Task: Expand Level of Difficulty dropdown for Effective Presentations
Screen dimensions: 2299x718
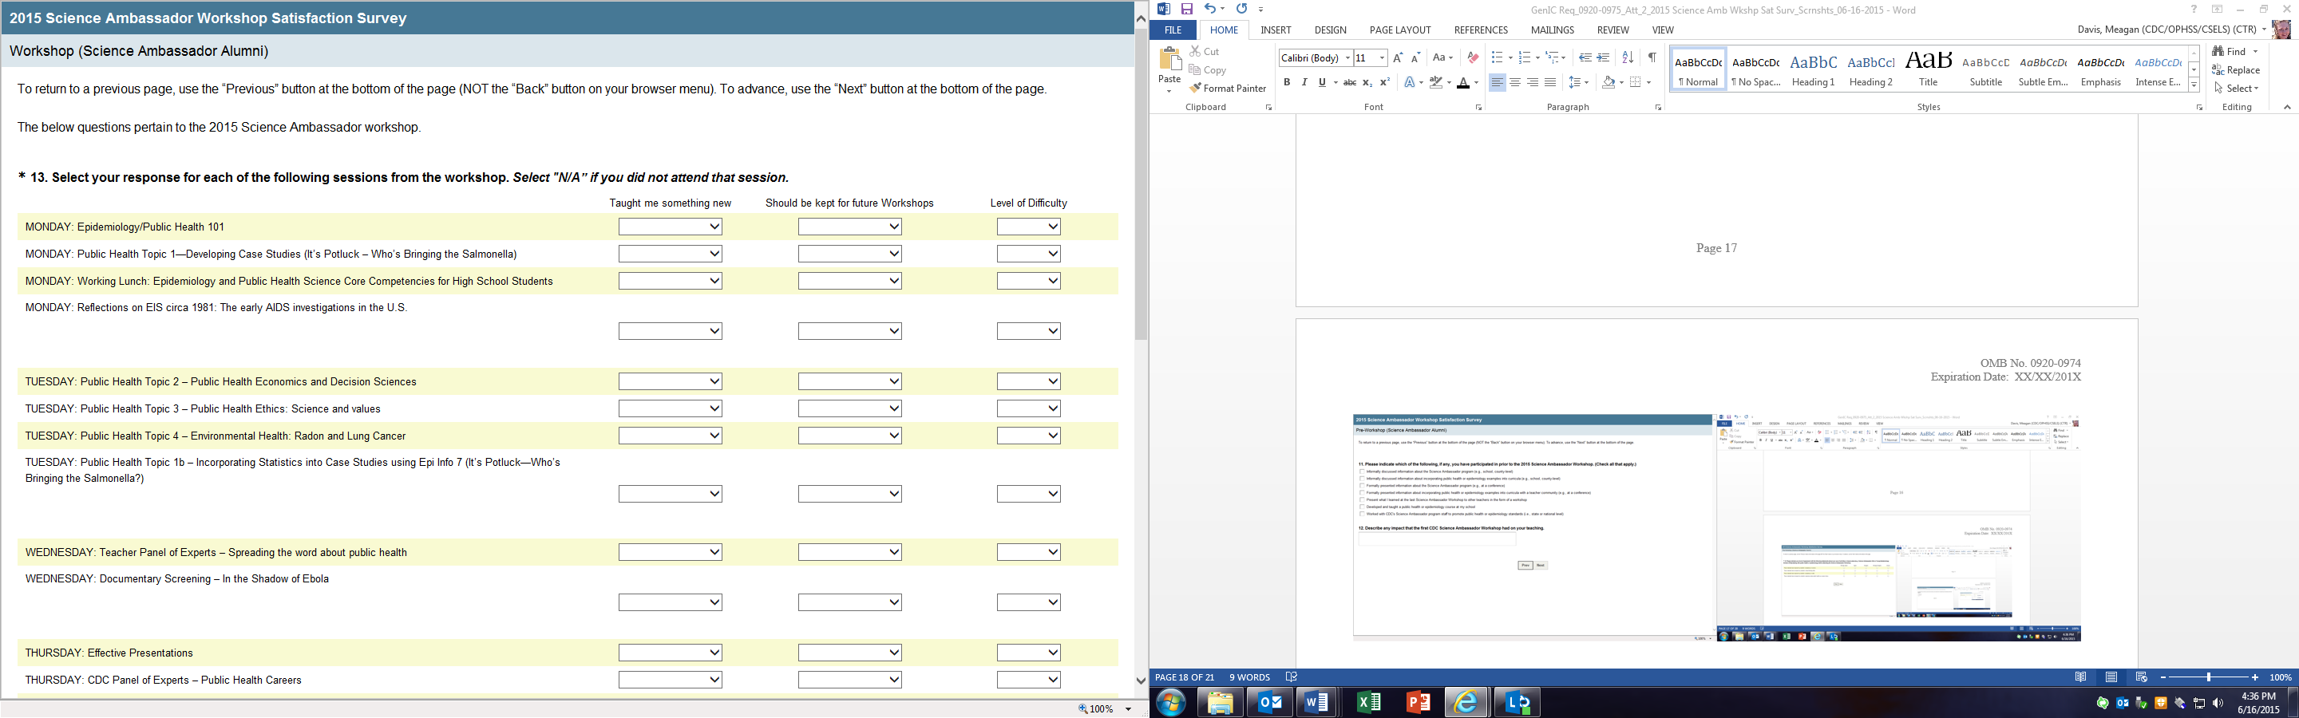Action: point(1028,653)
